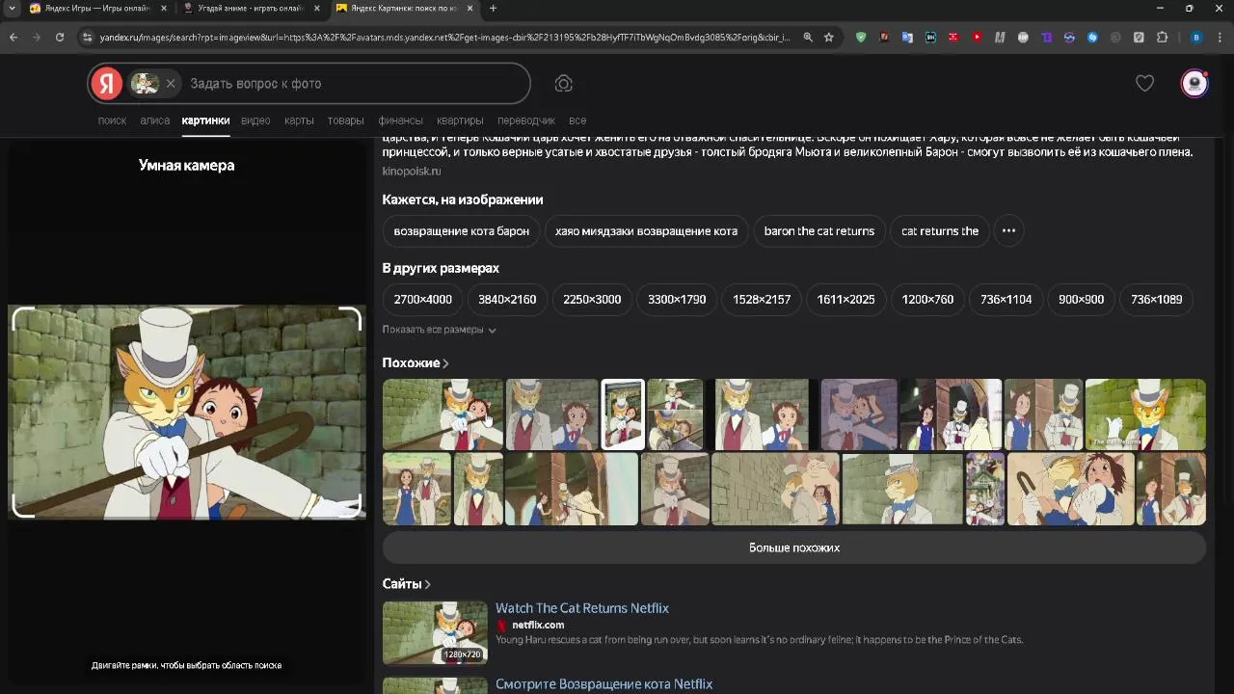The width and height of the screenshot is (1234, 694).
Task: Open the 'Сайты' section heading
Action: click(406, 584)
